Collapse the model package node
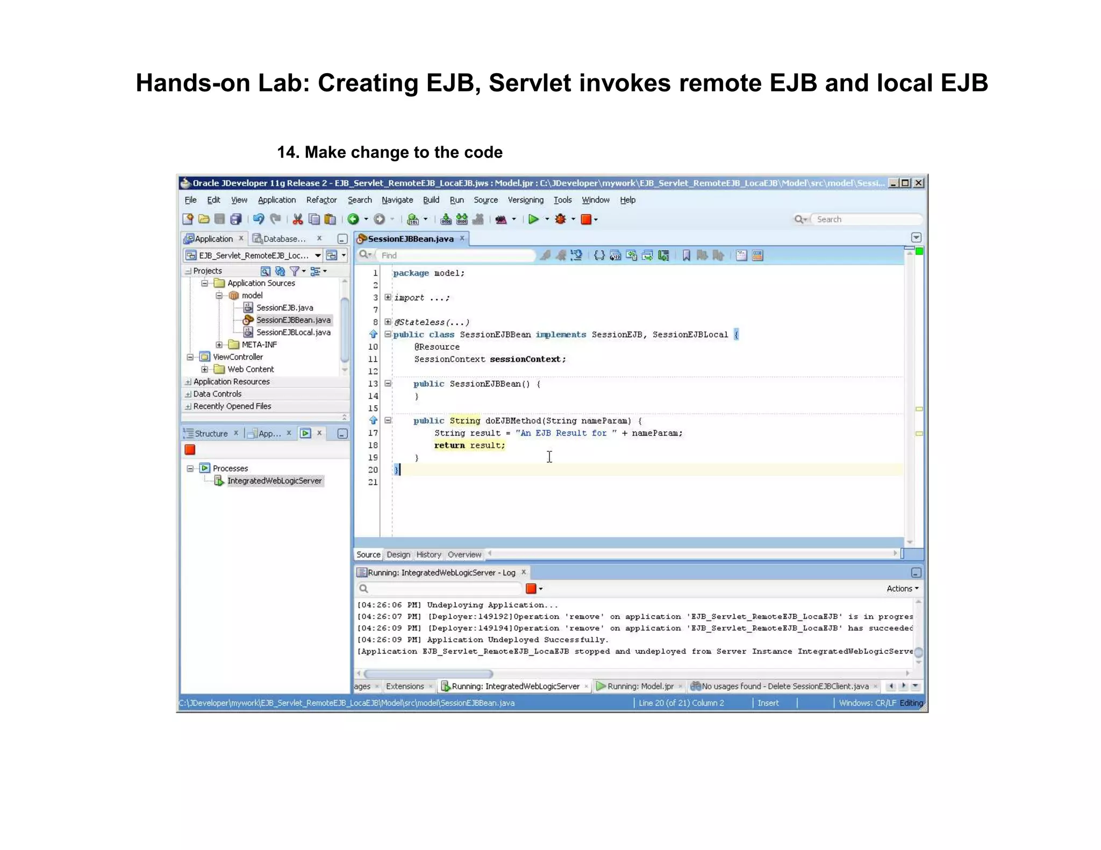Screen dimensions: 1101x850 click(x=219, y=296)
